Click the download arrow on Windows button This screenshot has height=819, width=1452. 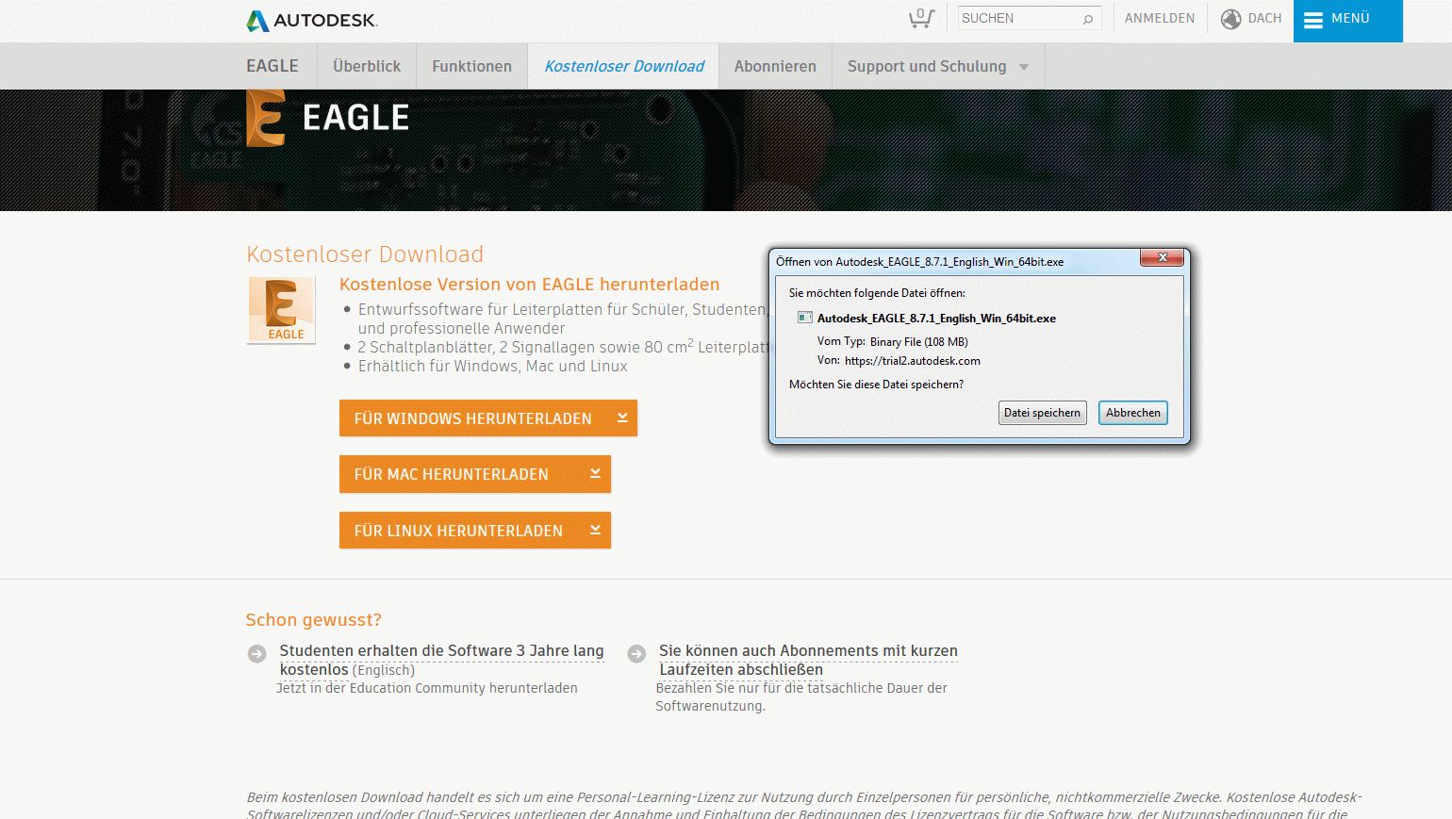pos(622,418)
